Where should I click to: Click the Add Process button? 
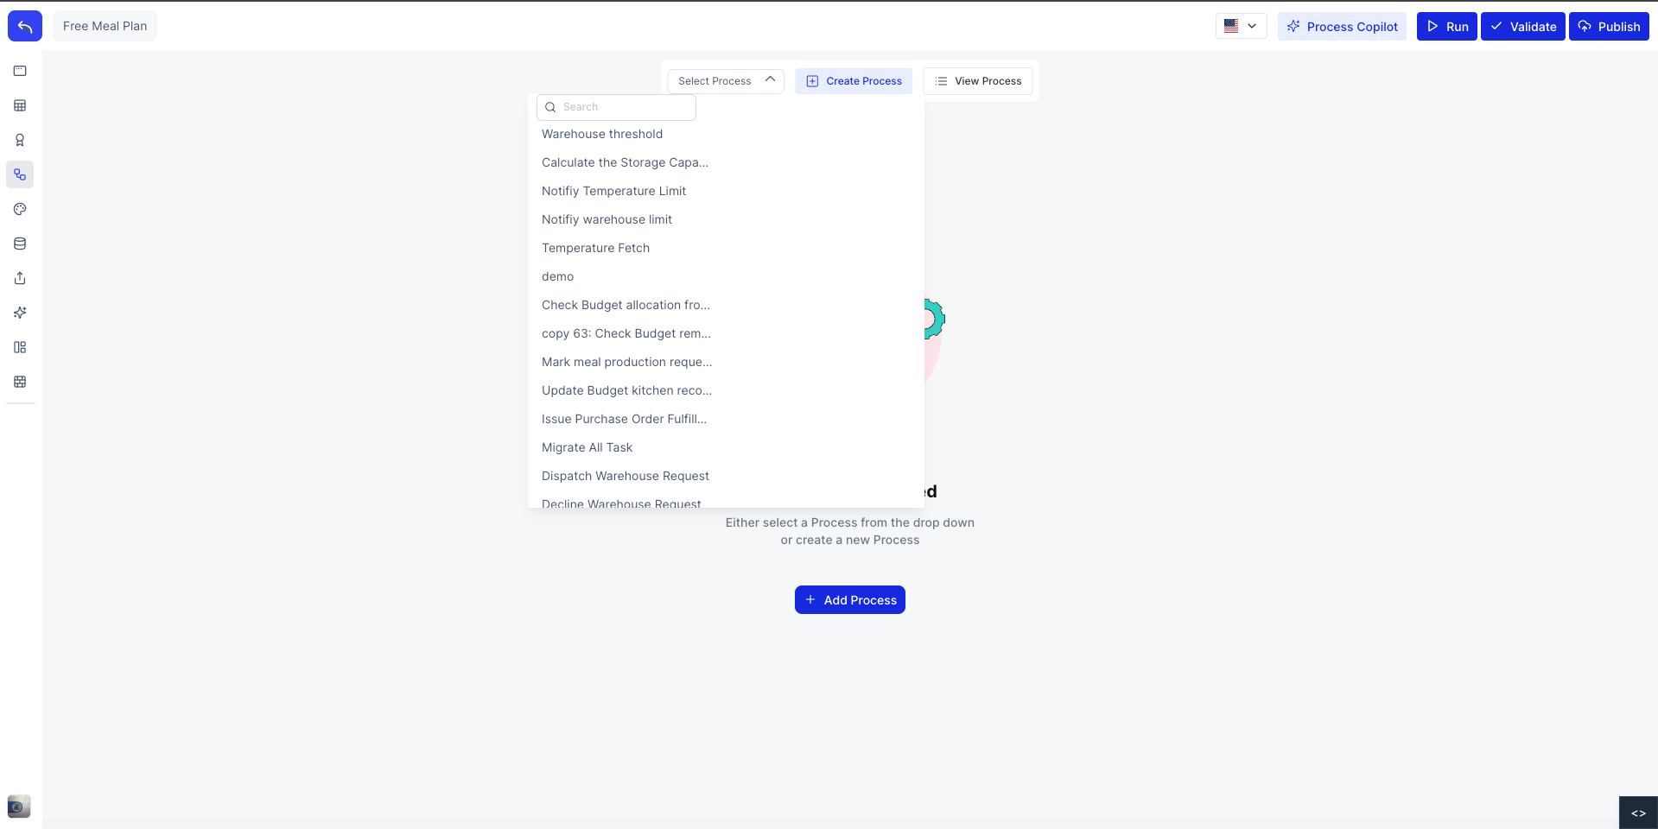click(x=849, y=599)
